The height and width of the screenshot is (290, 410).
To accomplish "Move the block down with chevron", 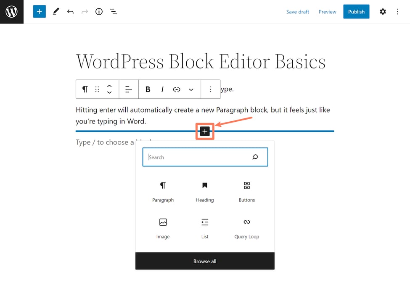I will pos(109,92).
